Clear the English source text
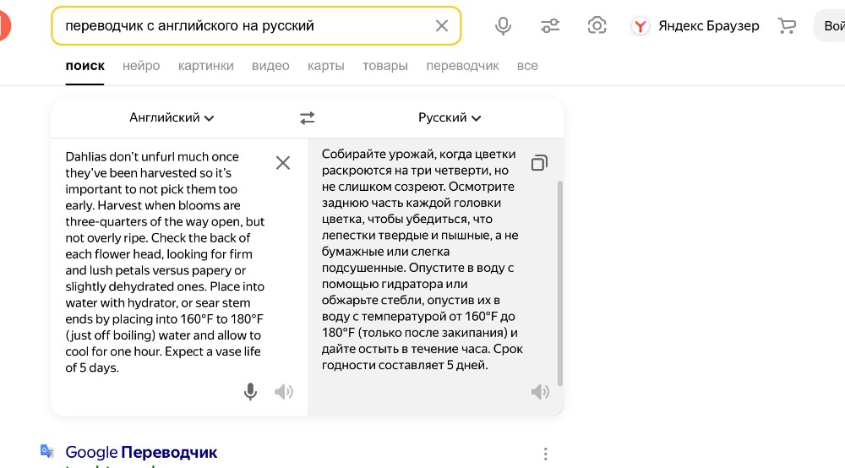Screen dimensions: 845x468 pyautogui.click(x=283, y=163)
